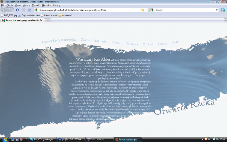Screen dimensions: 227x142
Task: Open the Galeria page link
Action: [x=116, y=43]
